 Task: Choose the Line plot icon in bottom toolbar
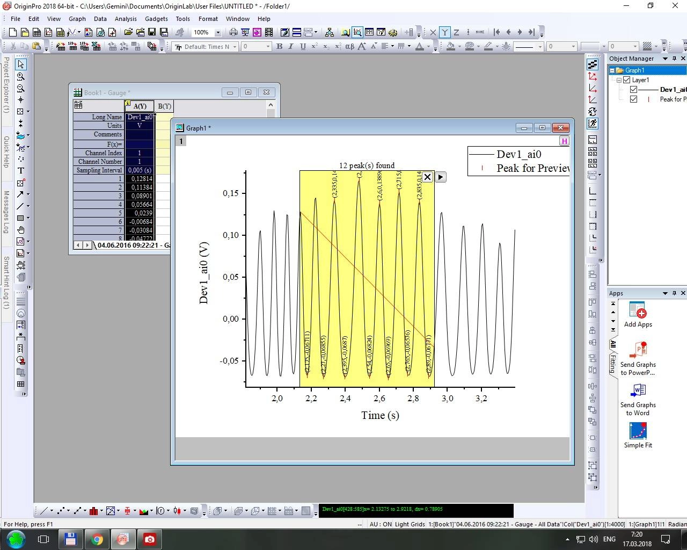tap(44, 511)
